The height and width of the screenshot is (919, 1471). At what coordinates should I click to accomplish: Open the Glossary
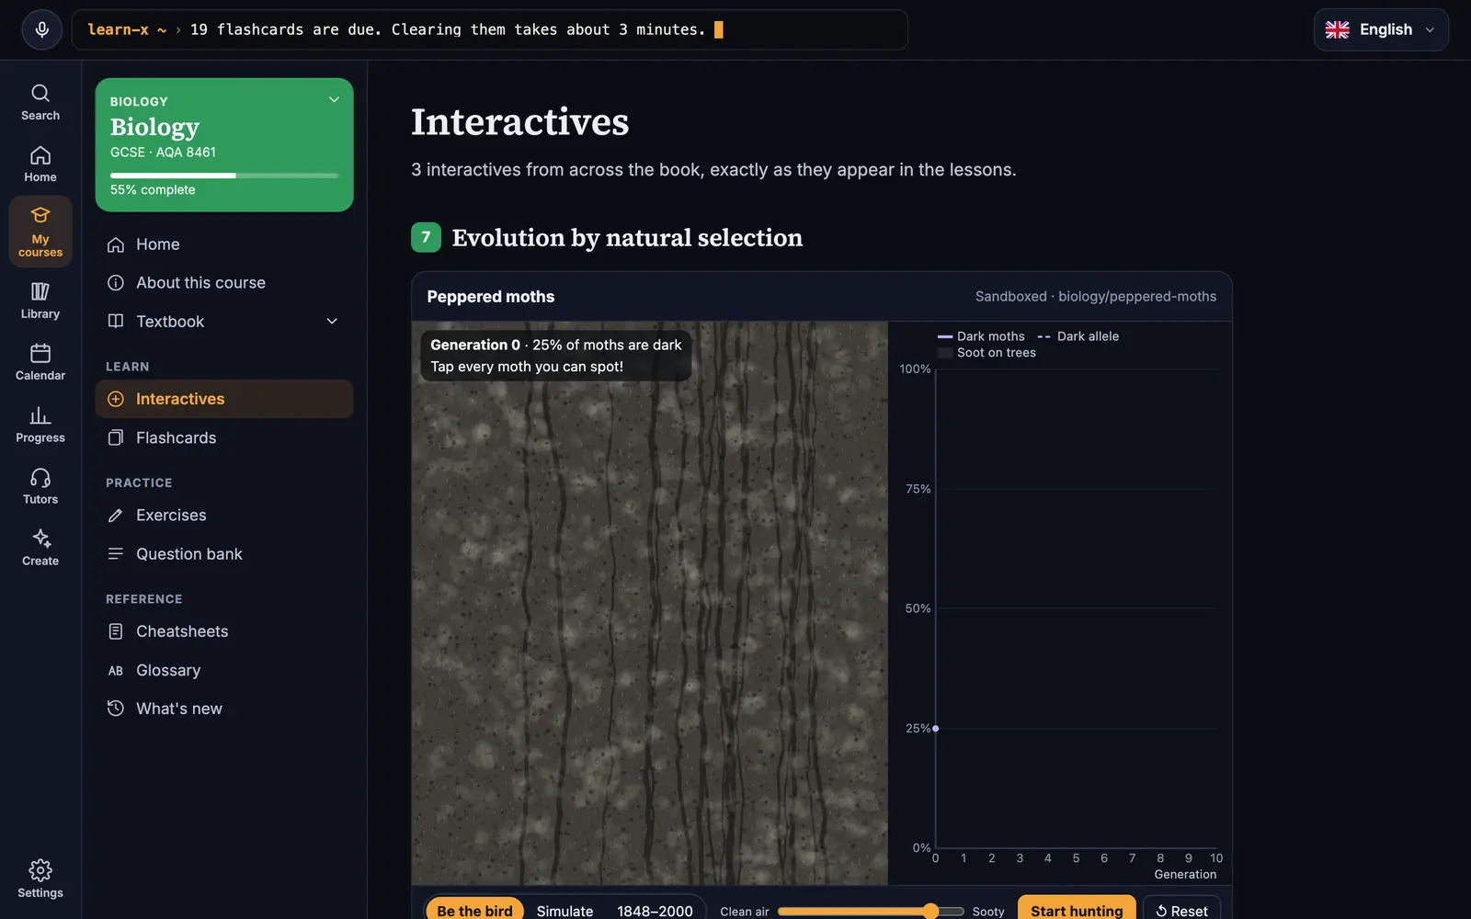click(224, 671)
